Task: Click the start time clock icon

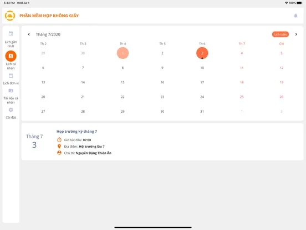Action: (x=59, y=139)
